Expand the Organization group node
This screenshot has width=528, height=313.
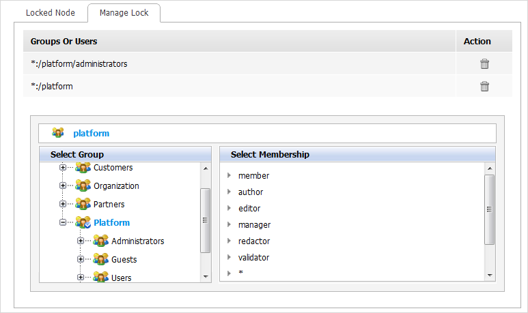point(63,186)
